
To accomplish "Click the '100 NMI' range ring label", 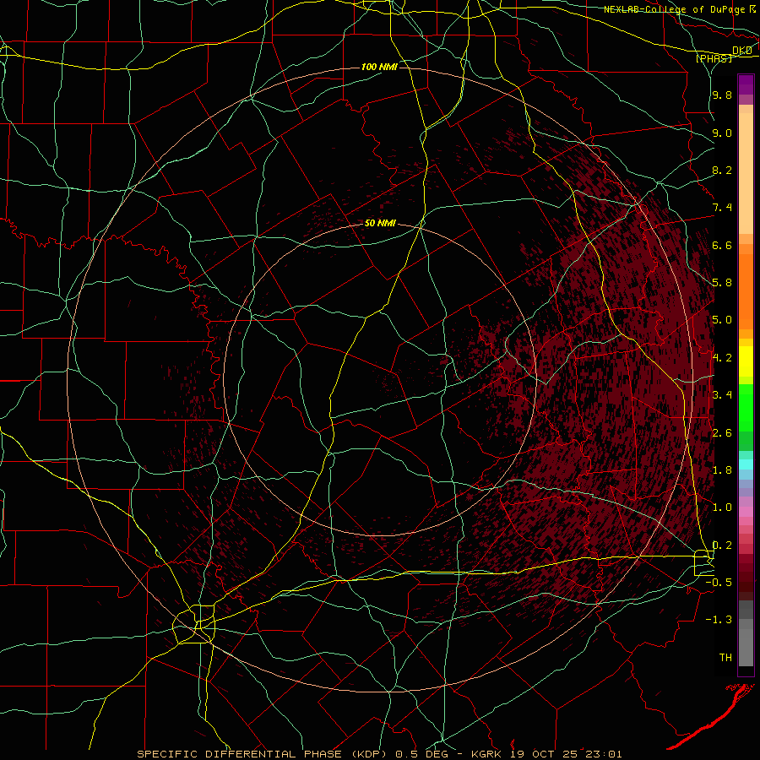I will point(379,67).
